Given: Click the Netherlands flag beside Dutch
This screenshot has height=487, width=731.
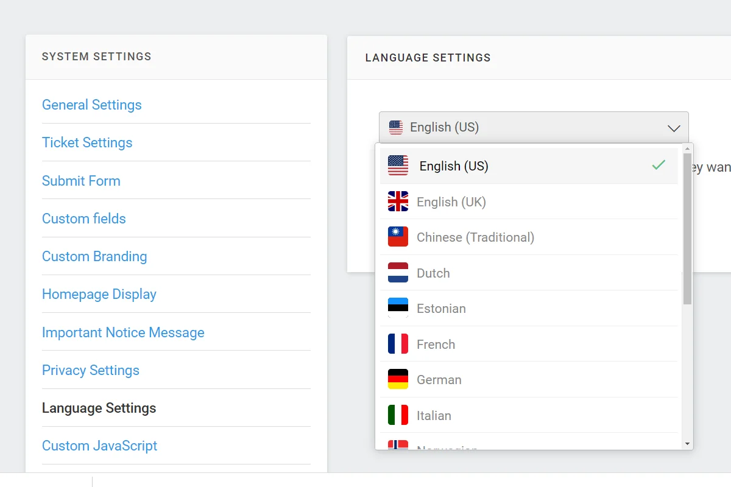Looking at the screenshot, I should point(398,273).
